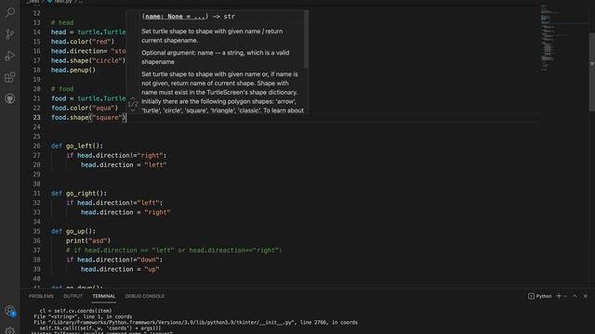Viewport: 595px width, 334px height.
Task: Close the terminal panel
Action: [586, 296]
